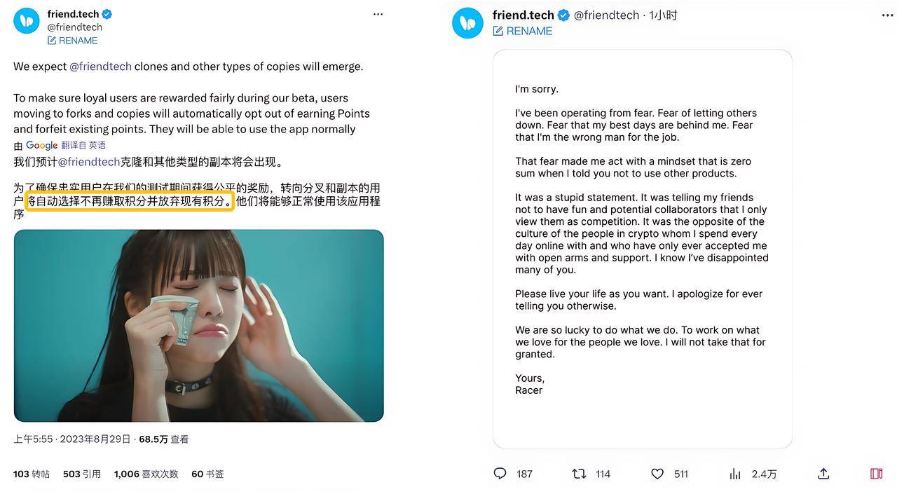Screen dimensions: 897x494
Task: Open the @friendtech mention in the English text
Action: [x=100, y=67]
